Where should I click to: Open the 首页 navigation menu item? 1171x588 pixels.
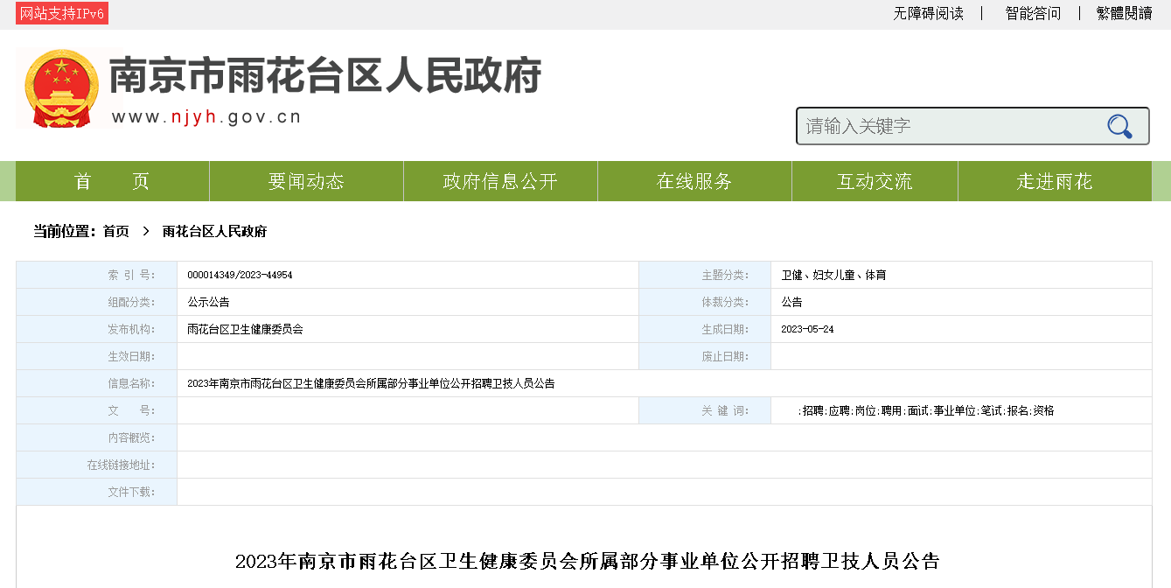coord(112,182)
